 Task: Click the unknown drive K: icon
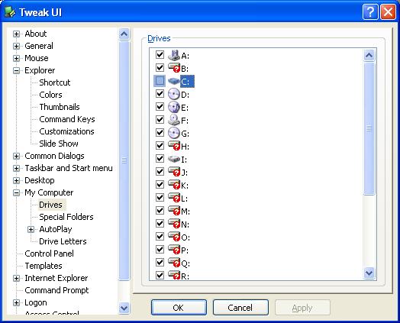point(174,185)
